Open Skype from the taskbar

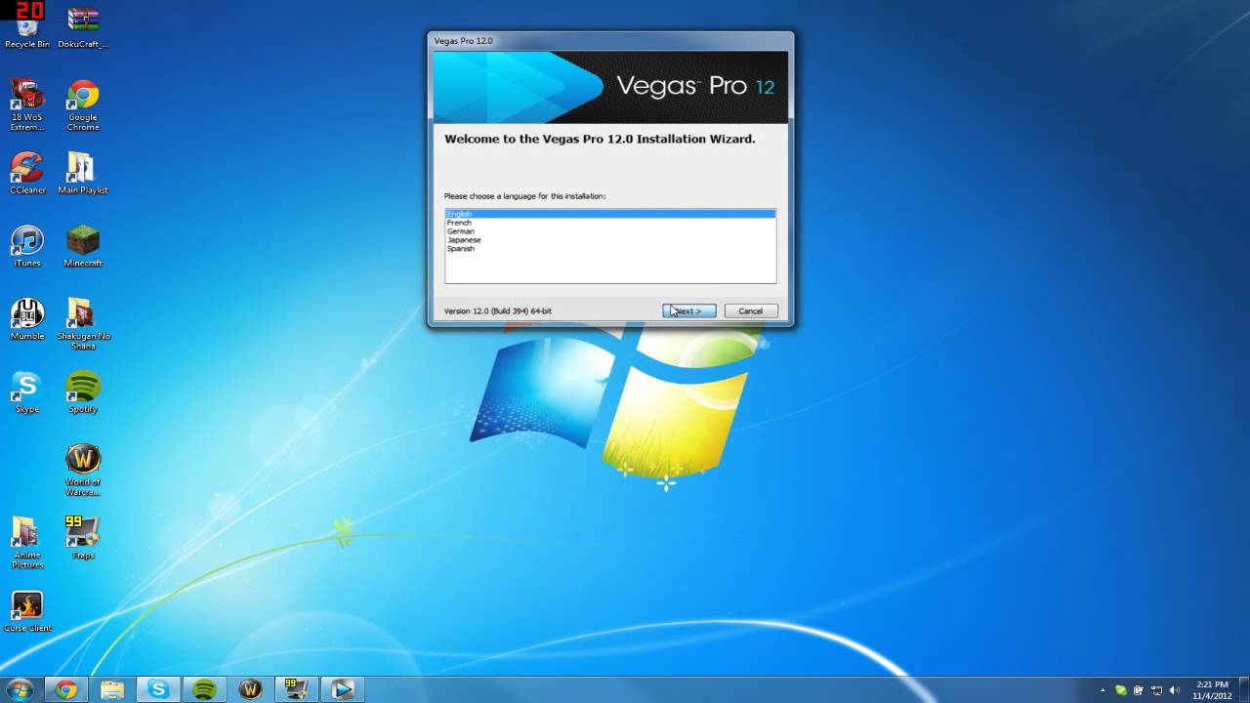(x=158, y=689)
